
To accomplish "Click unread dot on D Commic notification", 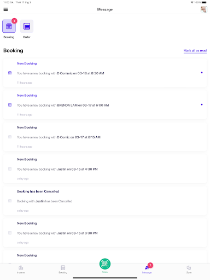I will coord(202,73).
